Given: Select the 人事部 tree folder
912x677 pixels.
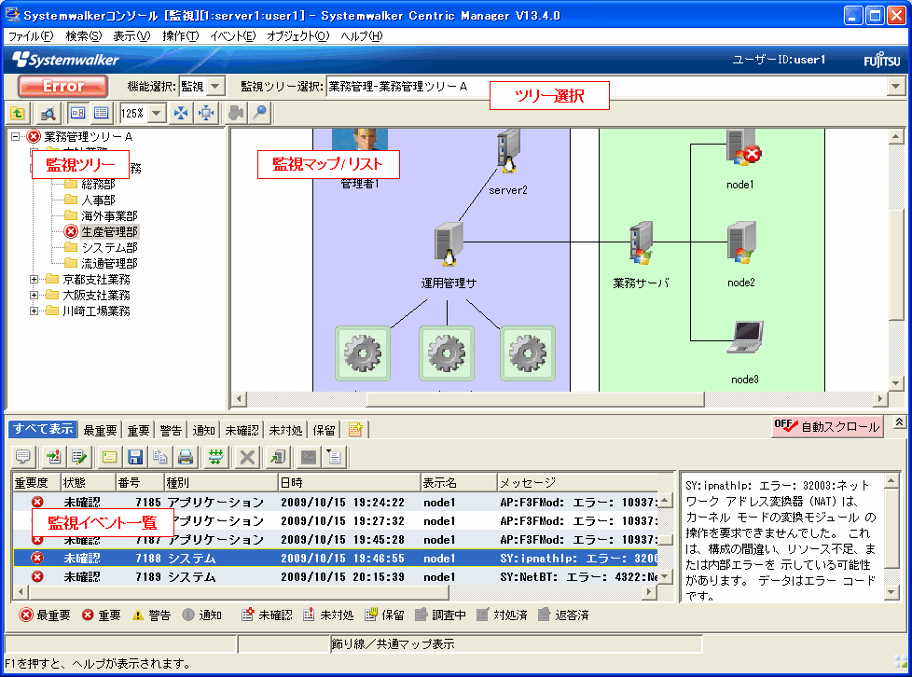Looking at the screenshot, I should coord(98,200).
